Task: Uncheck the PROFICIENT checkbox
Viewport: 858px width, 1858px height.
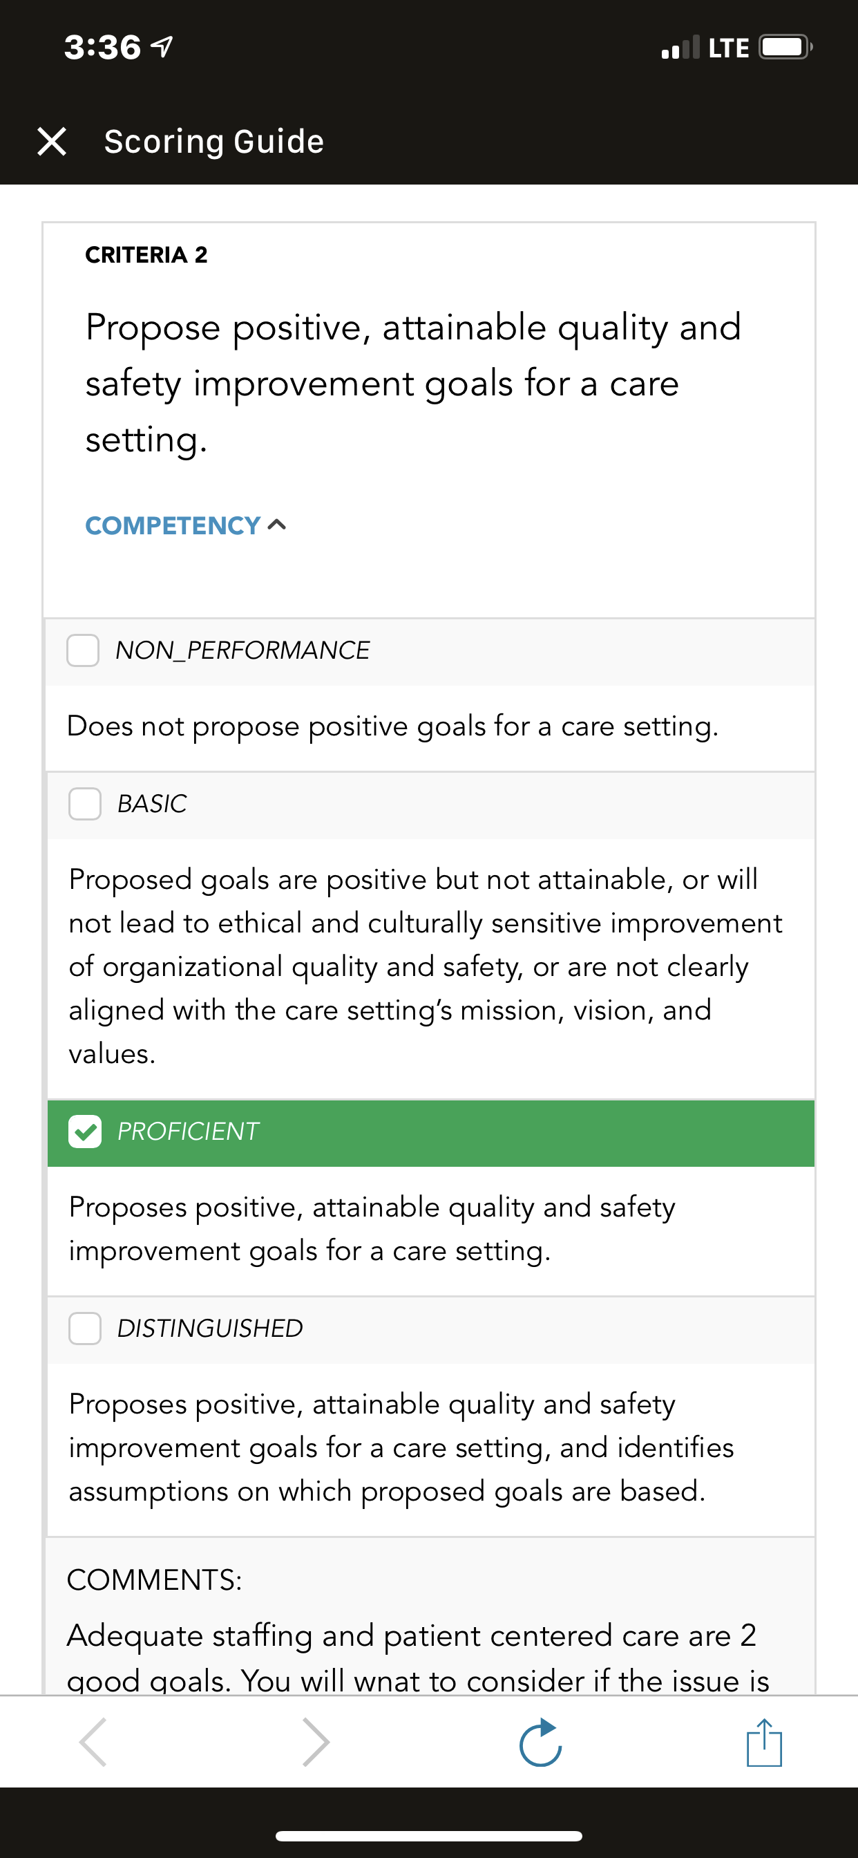Action: pyautogui.click(x=85, y=1131)
